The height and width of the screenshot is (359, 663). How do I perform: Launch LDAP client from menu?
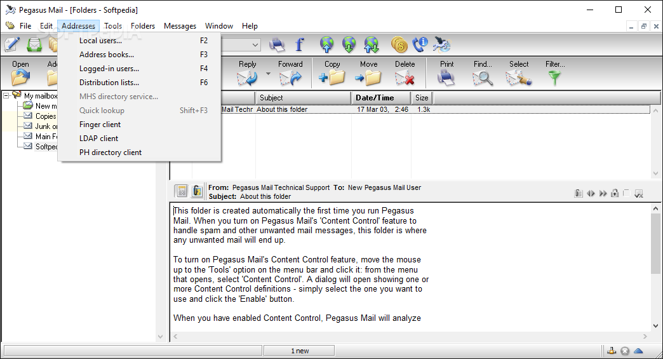[x=140, y=139]
